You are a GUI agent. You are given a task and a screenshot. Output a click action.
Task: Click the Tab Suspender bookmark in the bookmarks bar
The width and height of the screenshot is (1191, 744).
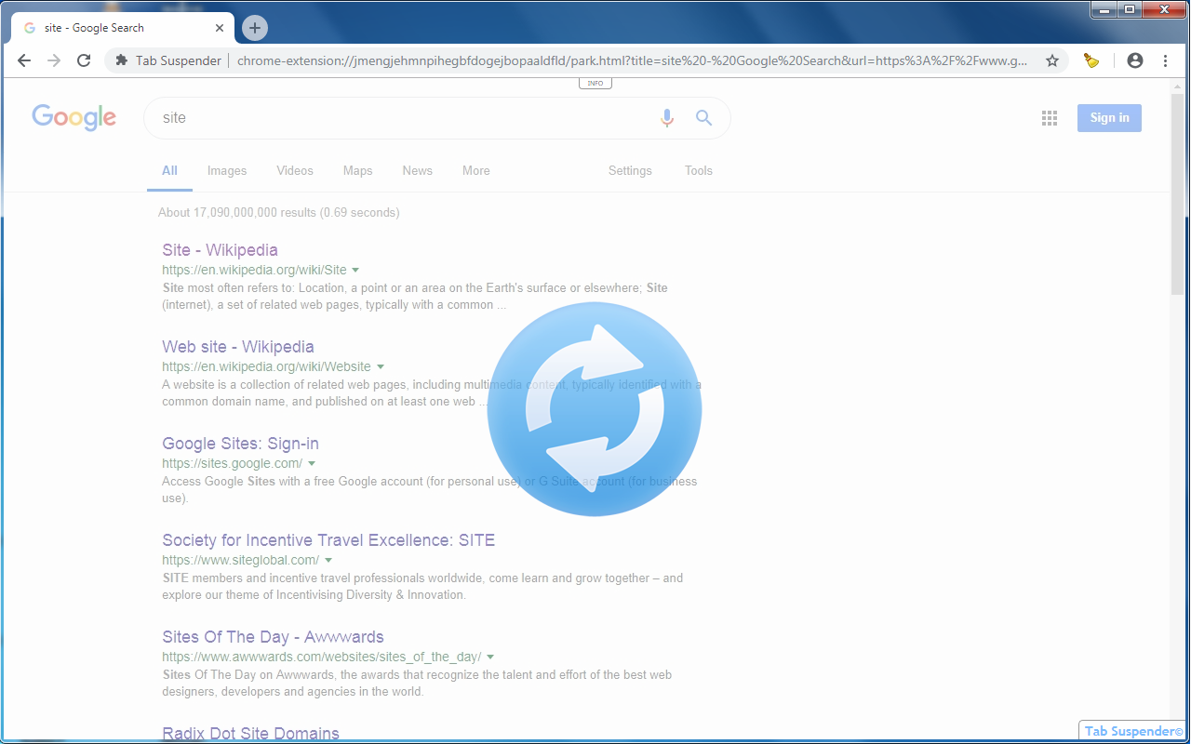pyautogui.click(x=177, y=60)
